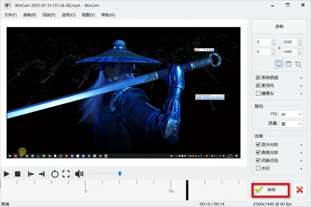Select full screen capture mode icon
311x207 pixels.
(x=279, y=64)
